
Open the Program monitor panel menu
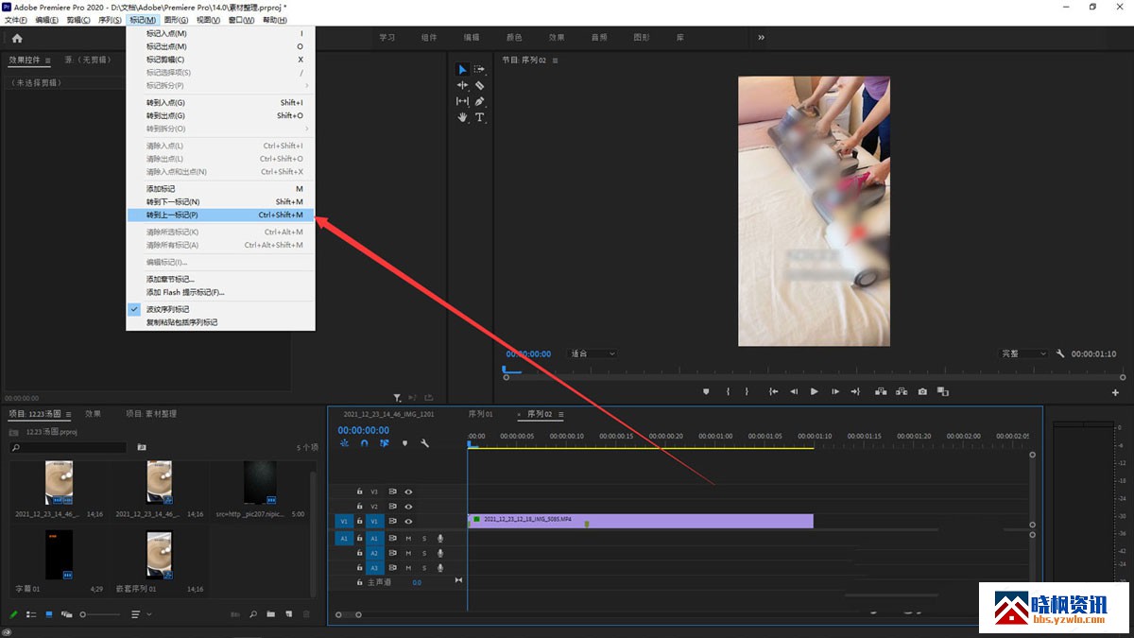pyautogui.click(x=556, y=60)
